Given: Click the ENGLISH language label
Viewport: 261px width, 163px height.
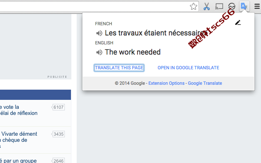Looking at the screenshot, I should coord(104,43).
